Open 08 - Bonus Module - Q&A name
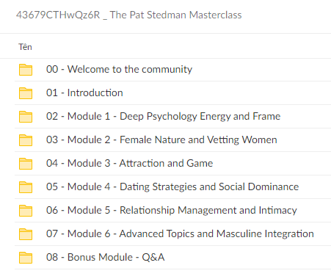 coord(106,257)
